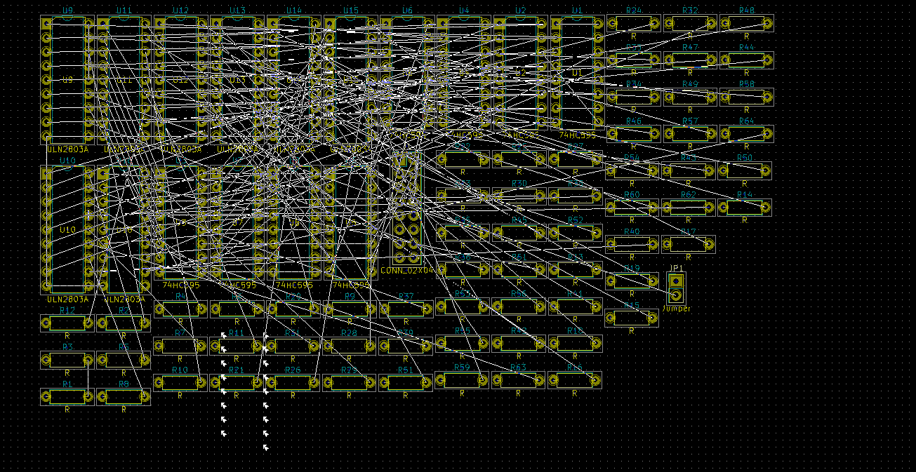This screenshot has width=916, height=472.
Task: Select resistor R44 footprint
Action: [x=746, y=60]
